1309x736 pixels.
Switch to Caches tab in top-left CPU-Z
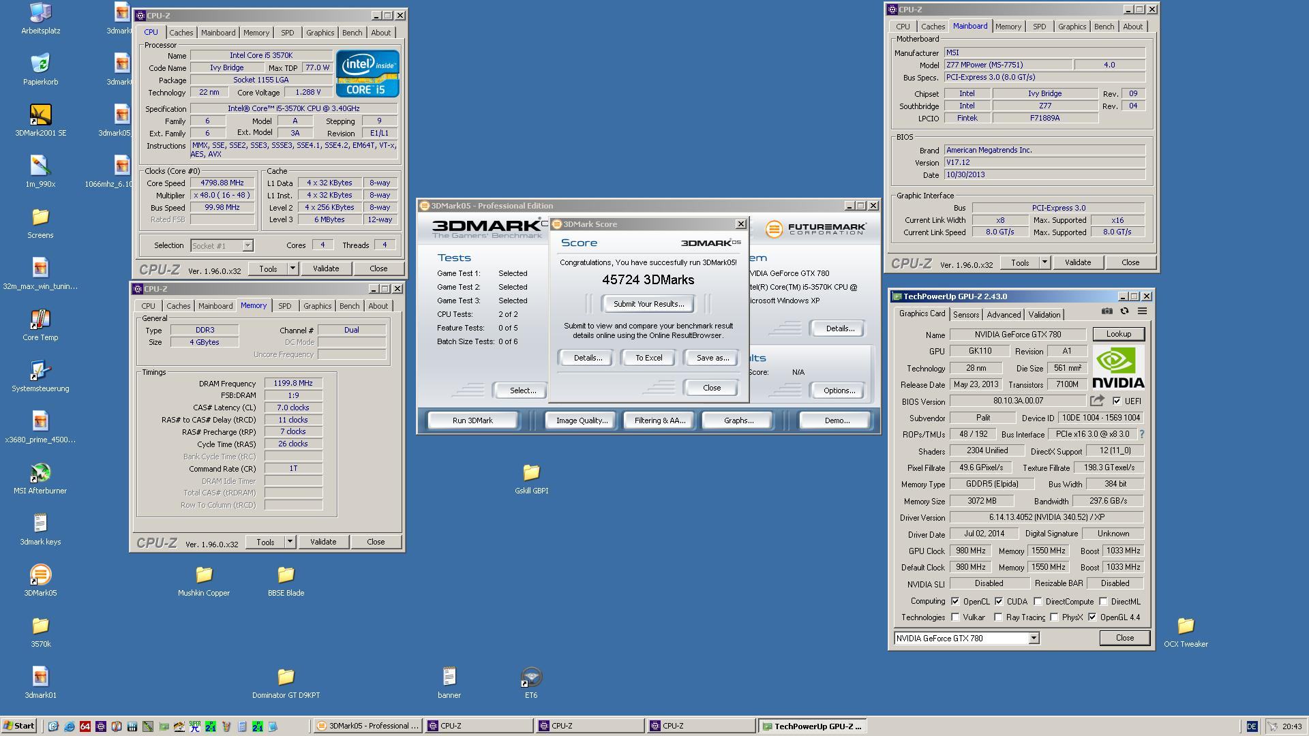(x=181, y=33)
